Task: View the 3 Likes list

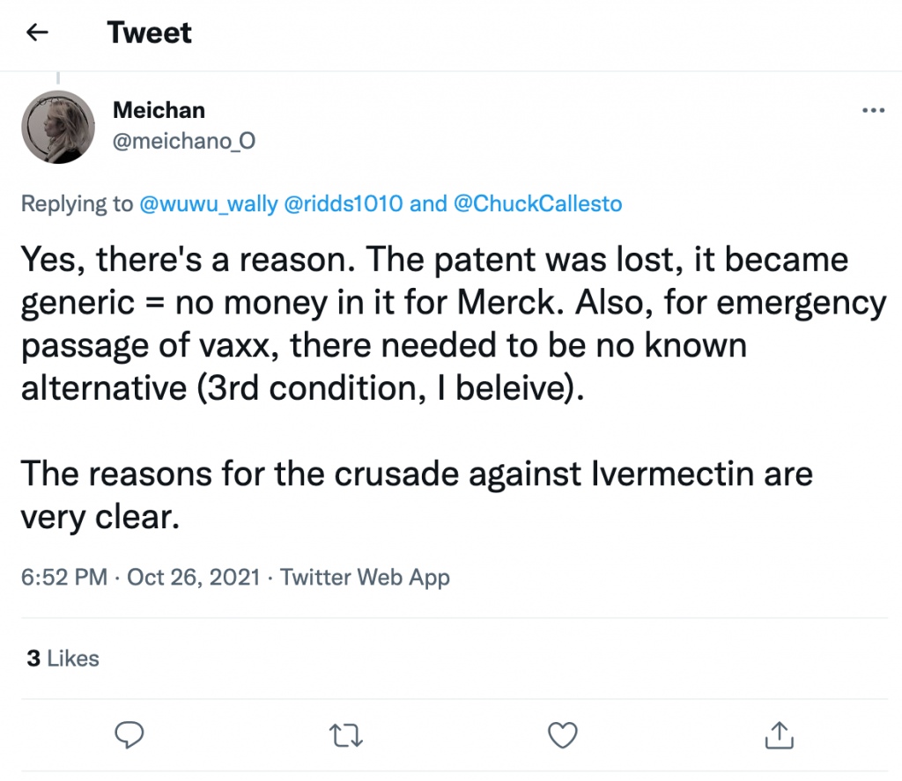Action: click(63, 659)
